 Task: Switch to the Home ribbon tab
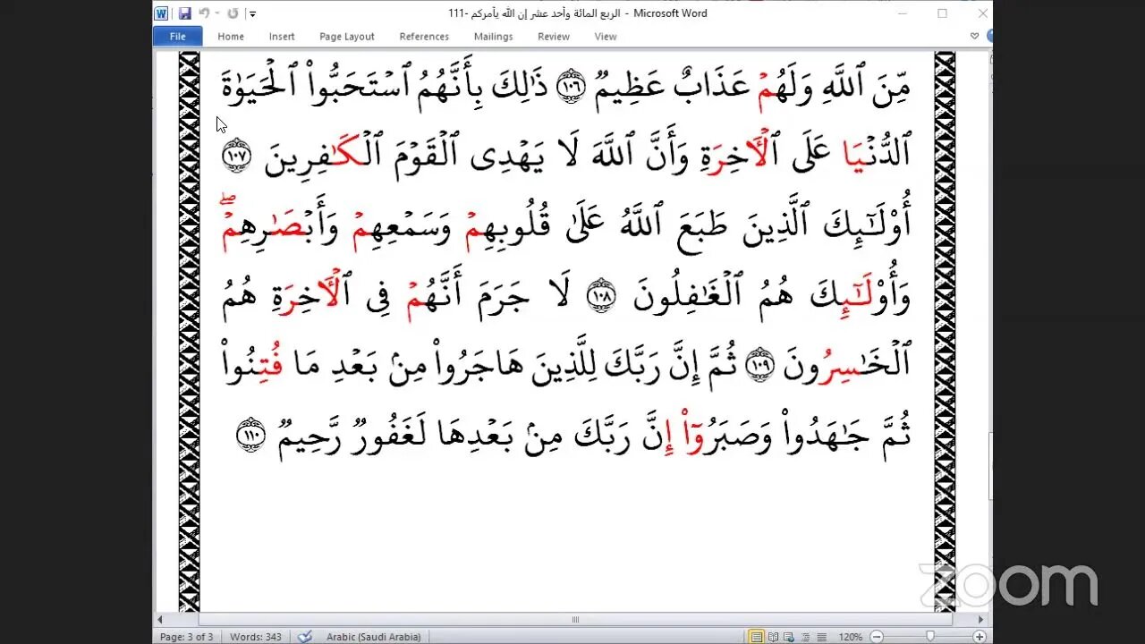tap(231, 37)
